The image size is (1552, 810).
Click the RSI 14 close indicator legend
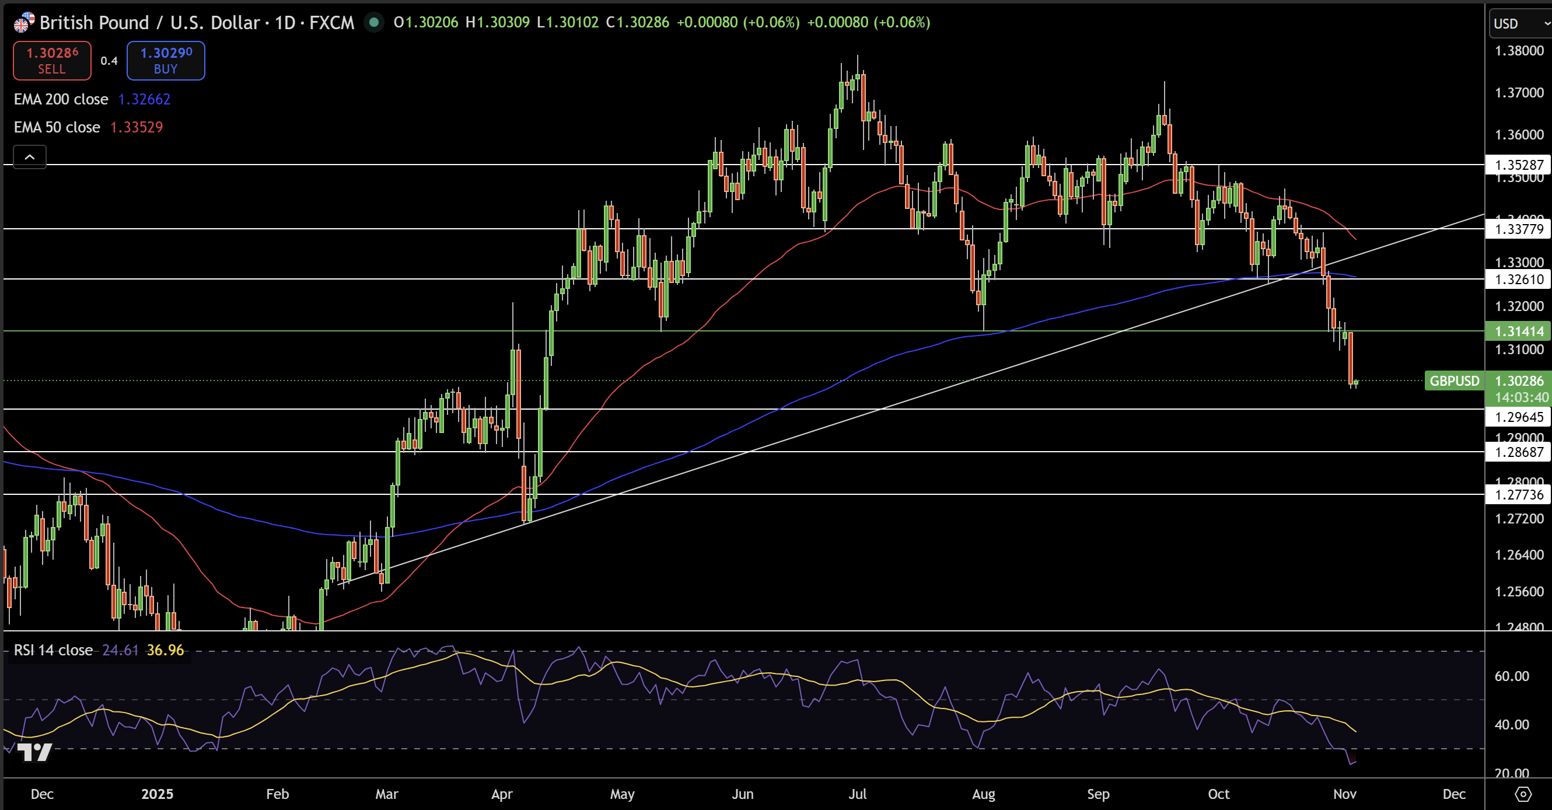(x=53, y=650)
